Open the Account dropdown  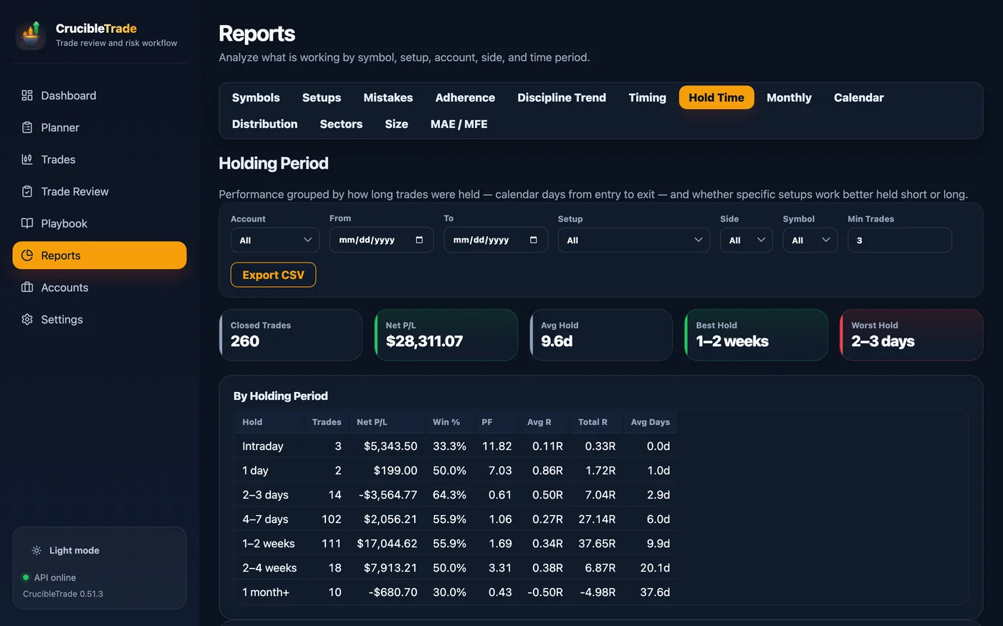point(275,240)
